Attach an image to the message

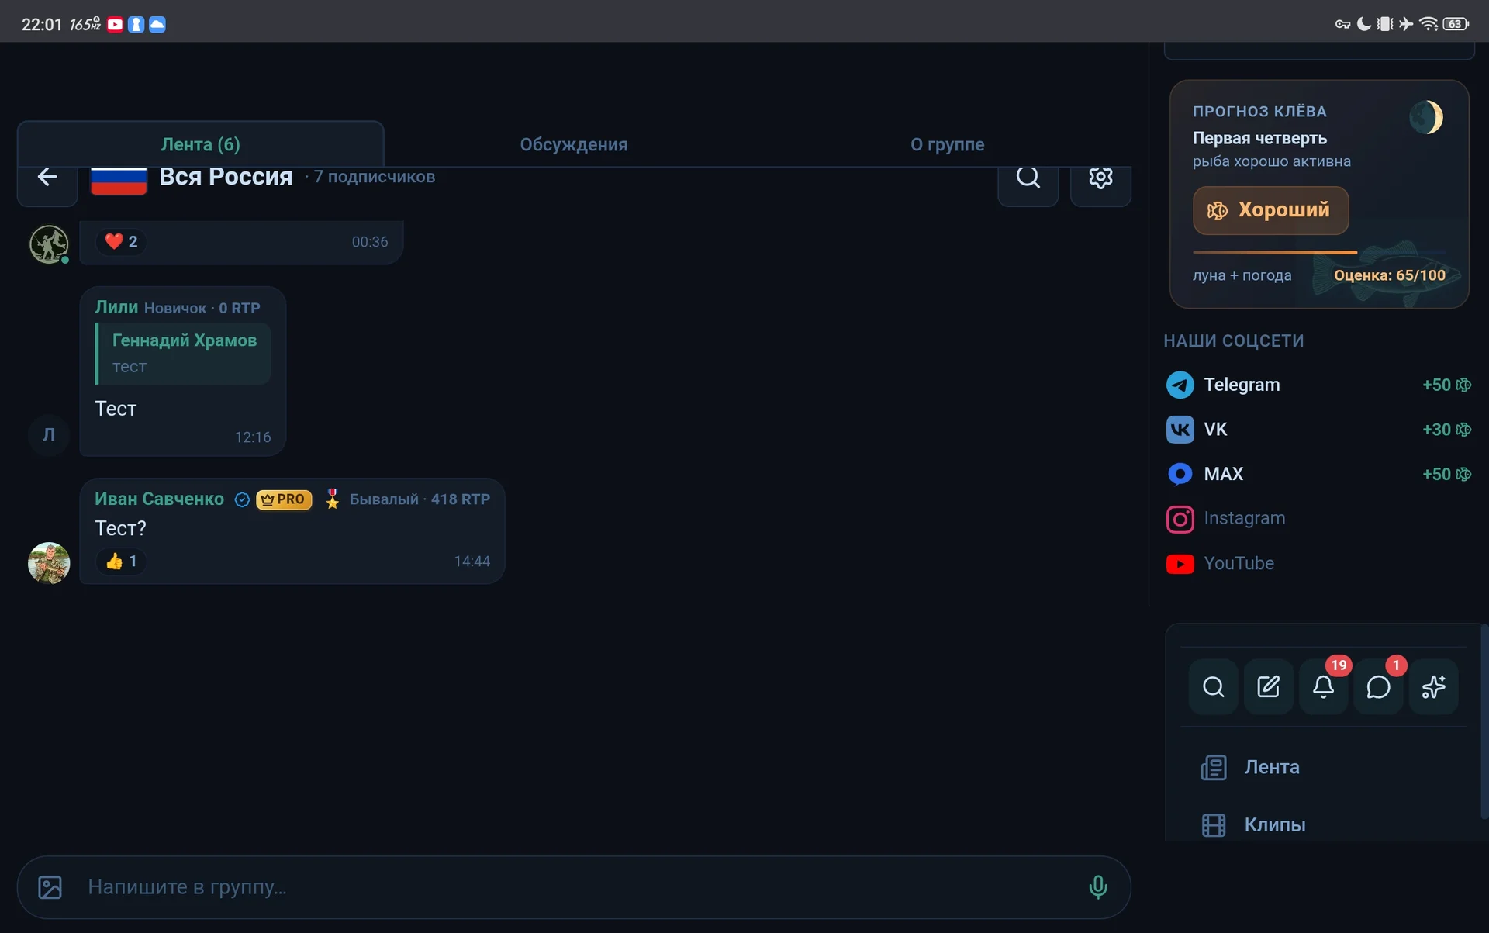(50, 887)
